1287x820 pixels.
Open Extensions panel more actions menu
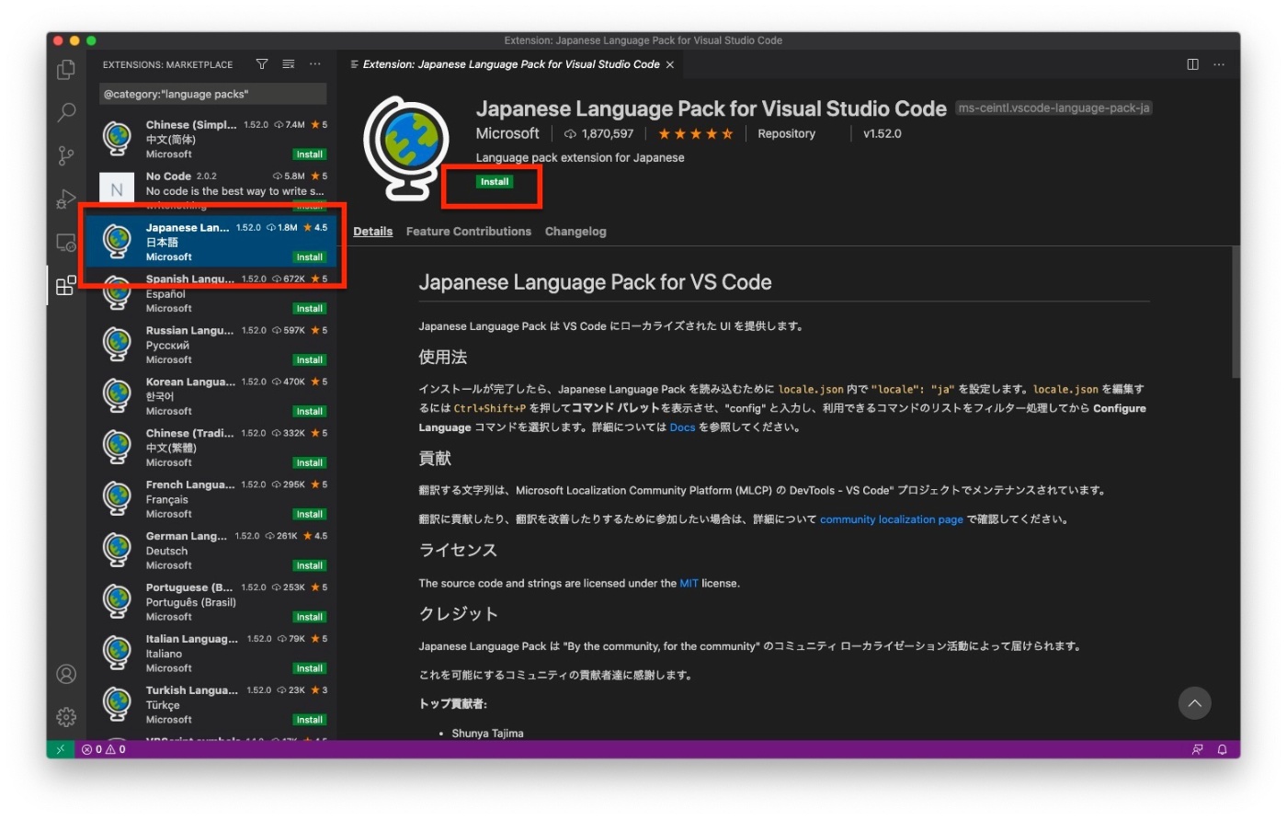[x=315, y=64]
